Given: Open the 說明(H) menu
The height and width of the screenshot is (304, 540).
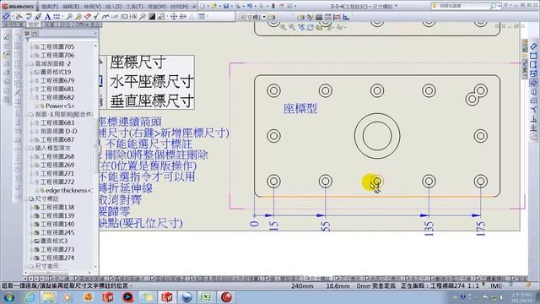Looking at the screenshot, I should click(179, 6).
